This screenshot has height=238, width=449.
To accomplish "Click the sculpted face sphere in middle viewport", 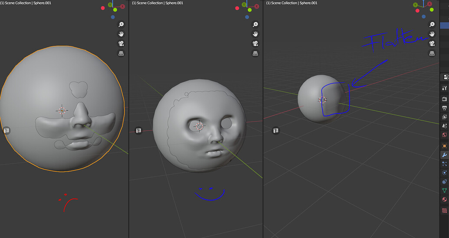I will pyautogui.click(x=199, y=126).
